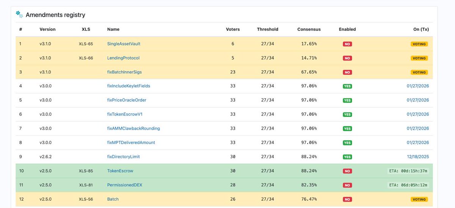Click the Consensus column header

pyautogui.click(x=309, y=29)
